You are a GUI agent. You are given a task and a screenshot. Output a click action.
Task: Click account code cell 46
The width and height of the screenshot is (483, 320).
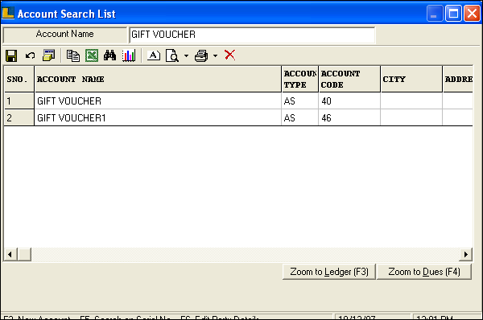pos(349,118)
